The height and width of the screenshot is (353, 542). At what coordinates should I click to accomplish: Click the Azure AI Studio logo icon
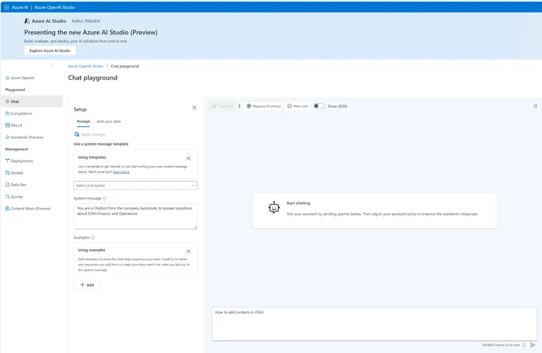point(27,21)
